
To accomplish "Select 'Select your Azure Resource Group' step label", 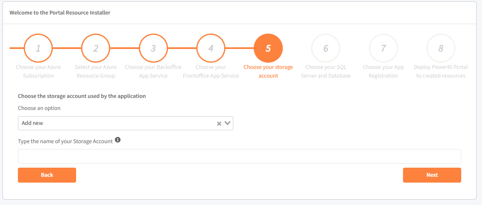I will [96, 71].
